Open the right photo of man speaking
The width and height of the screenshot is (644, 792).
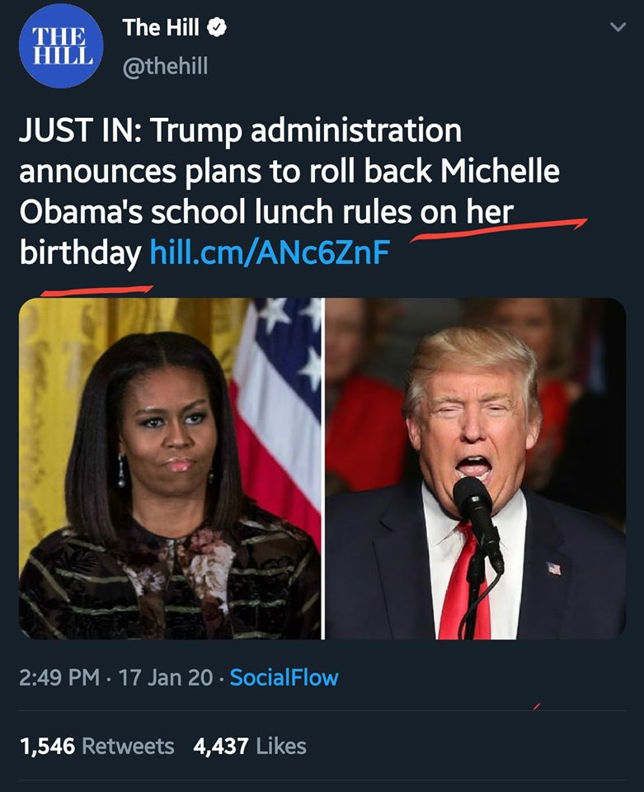[475, 468]
